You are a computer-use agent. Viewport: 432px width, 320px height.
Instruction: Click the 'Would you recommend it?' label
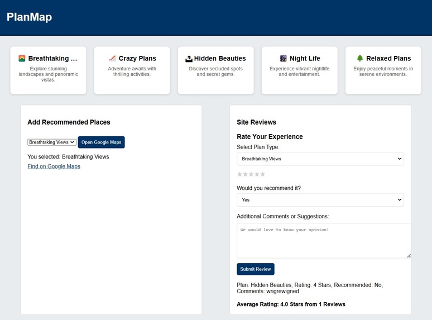(x=268, y=188)
